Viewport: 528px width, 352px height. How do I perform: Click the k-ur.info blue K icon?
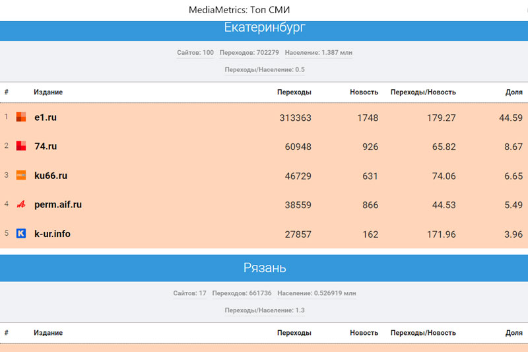[x=21, y=233]
